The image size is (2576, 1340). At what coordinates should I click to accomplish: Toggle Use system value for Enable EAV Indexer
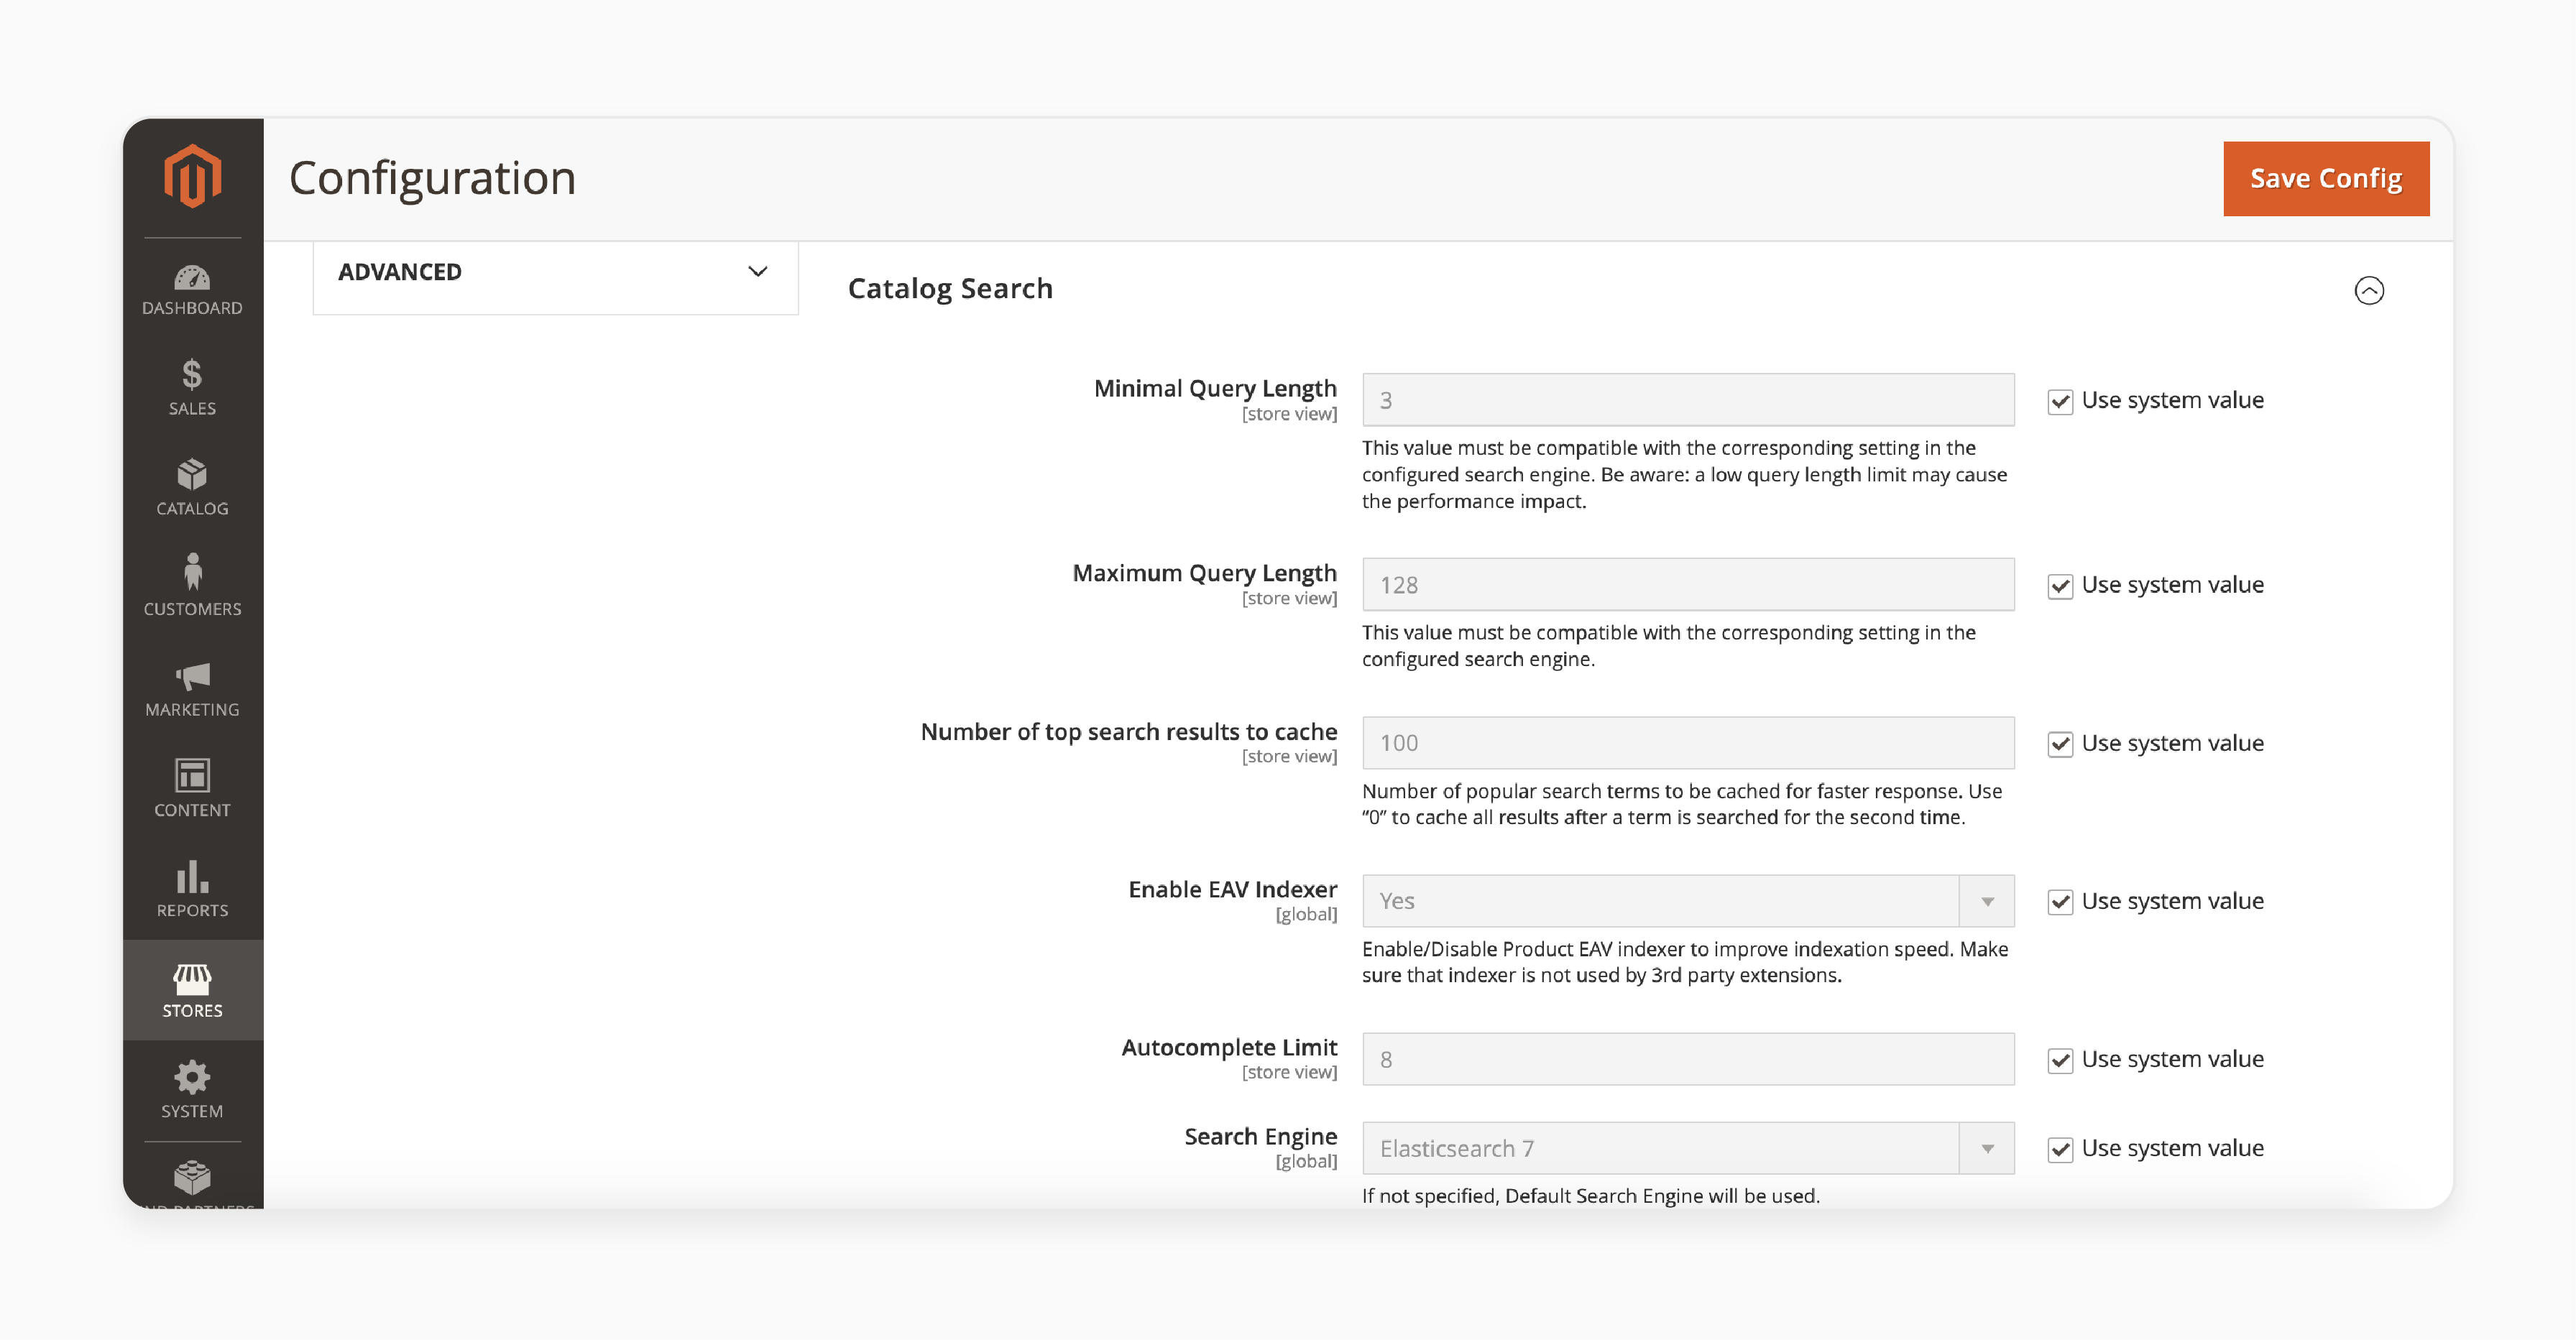point(2060,902)
